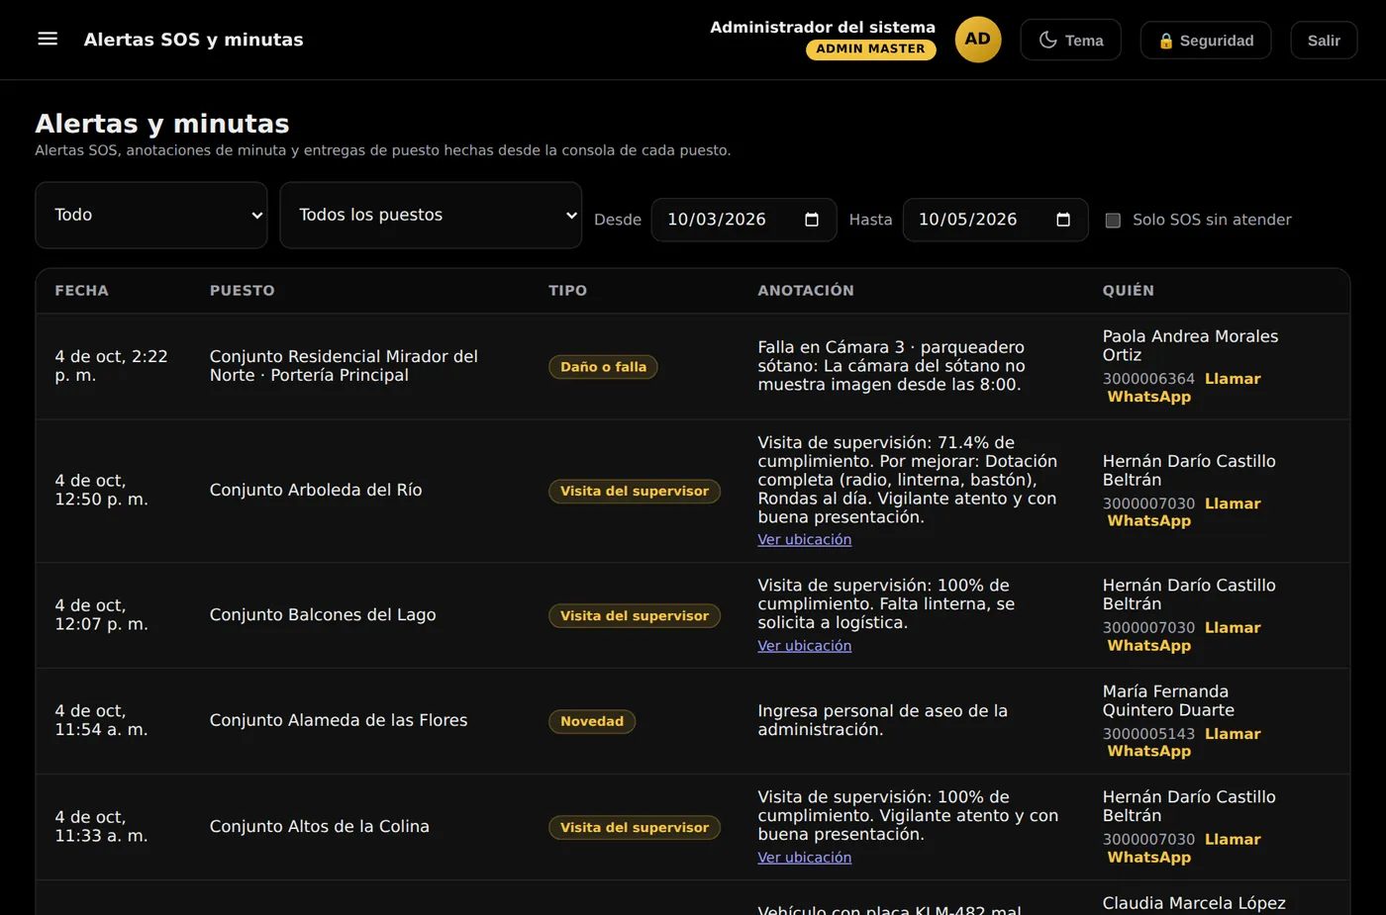Open Ver ubicación in Arboleda del Río row
This screenshot has width=1386, height=915.
pos(805,540)
